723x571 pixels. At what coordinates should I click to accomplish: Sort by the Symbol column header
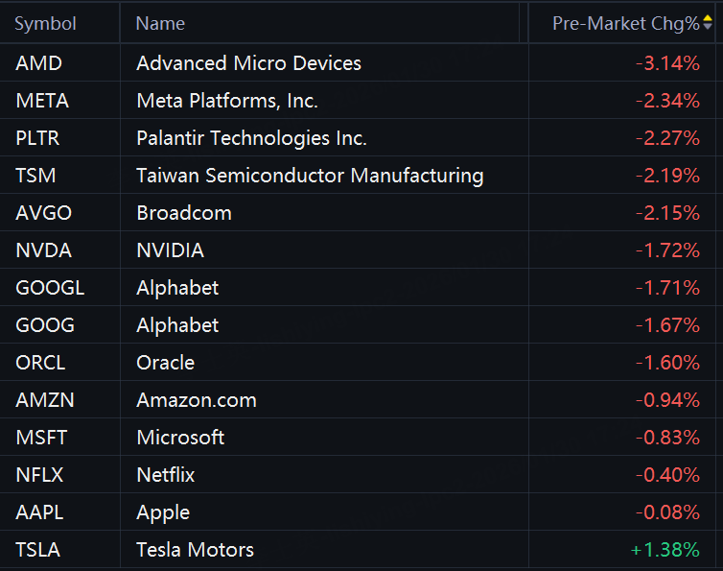pos(45,23)
